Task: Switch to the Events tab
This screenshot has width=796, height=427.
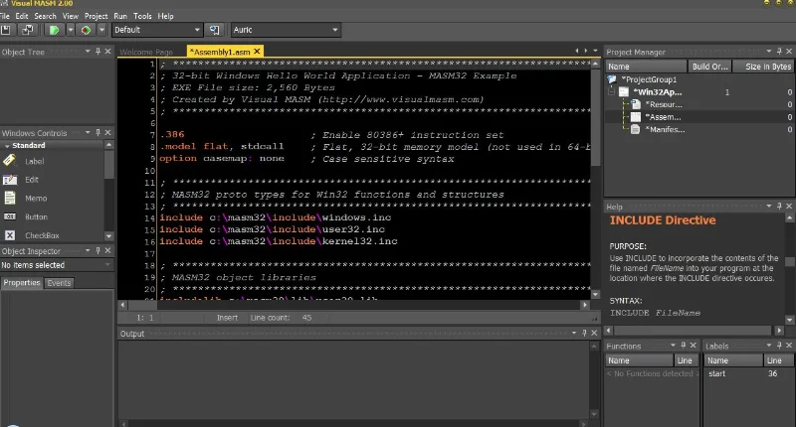Action: [x=59, y=283]
